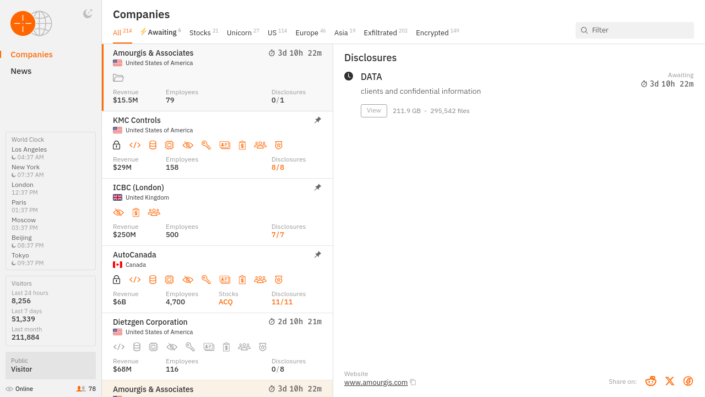Open the www.amourgis.com link

[376, 383]
